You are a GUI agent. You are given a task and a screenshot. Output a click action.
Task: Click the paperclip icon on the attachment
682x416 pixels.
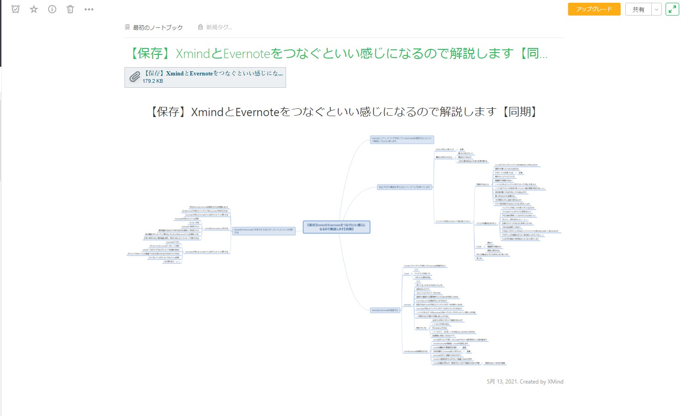coord(135,77)
